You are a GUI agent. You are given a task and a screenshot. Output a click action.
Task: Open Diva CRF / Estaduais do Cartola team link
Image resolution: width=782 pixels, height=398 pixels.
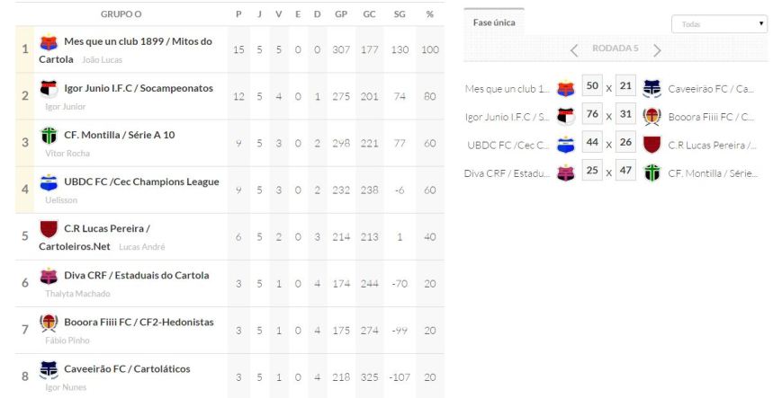pos(137,275)
